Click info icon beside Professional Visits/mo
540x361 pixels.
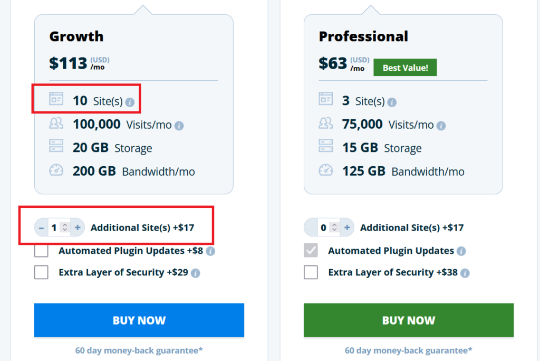click(x=441, y=126)
